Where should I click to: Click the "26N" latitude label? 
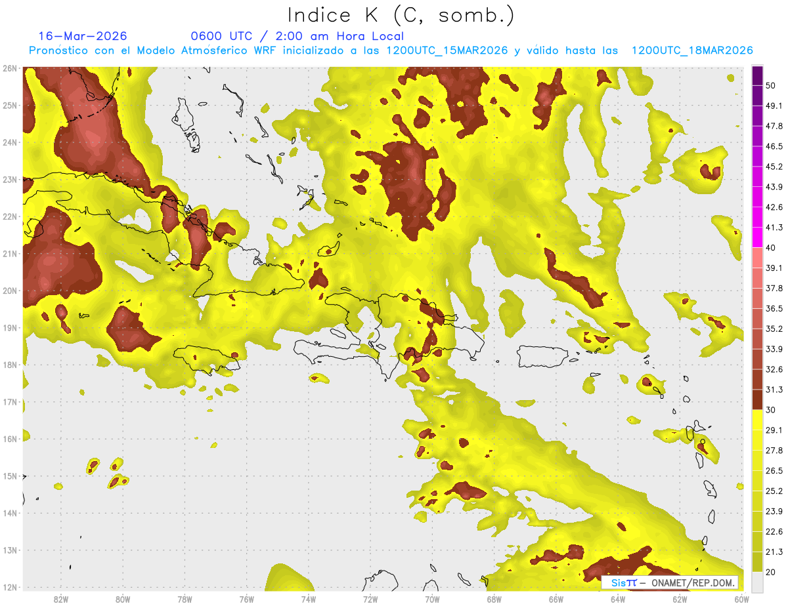coord(9,68)
